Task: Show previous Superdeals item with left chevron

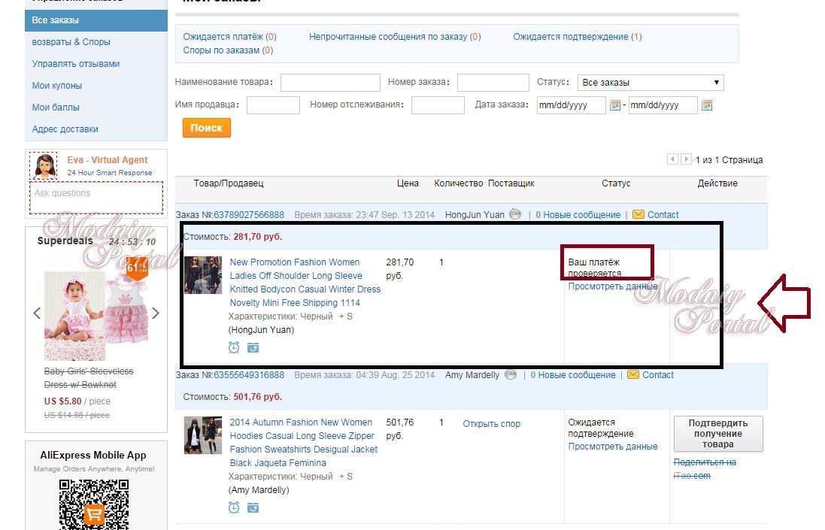Action: point(37,313)
